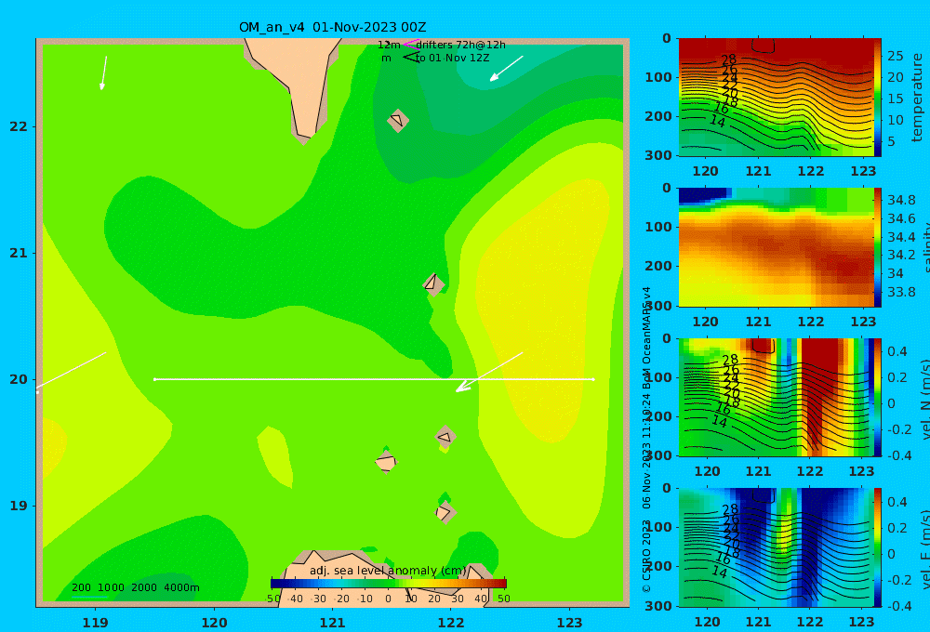Viewport: 930px width, 632px height.
Task: Click the latitude label '22' on main map
Action: point(19,126)
